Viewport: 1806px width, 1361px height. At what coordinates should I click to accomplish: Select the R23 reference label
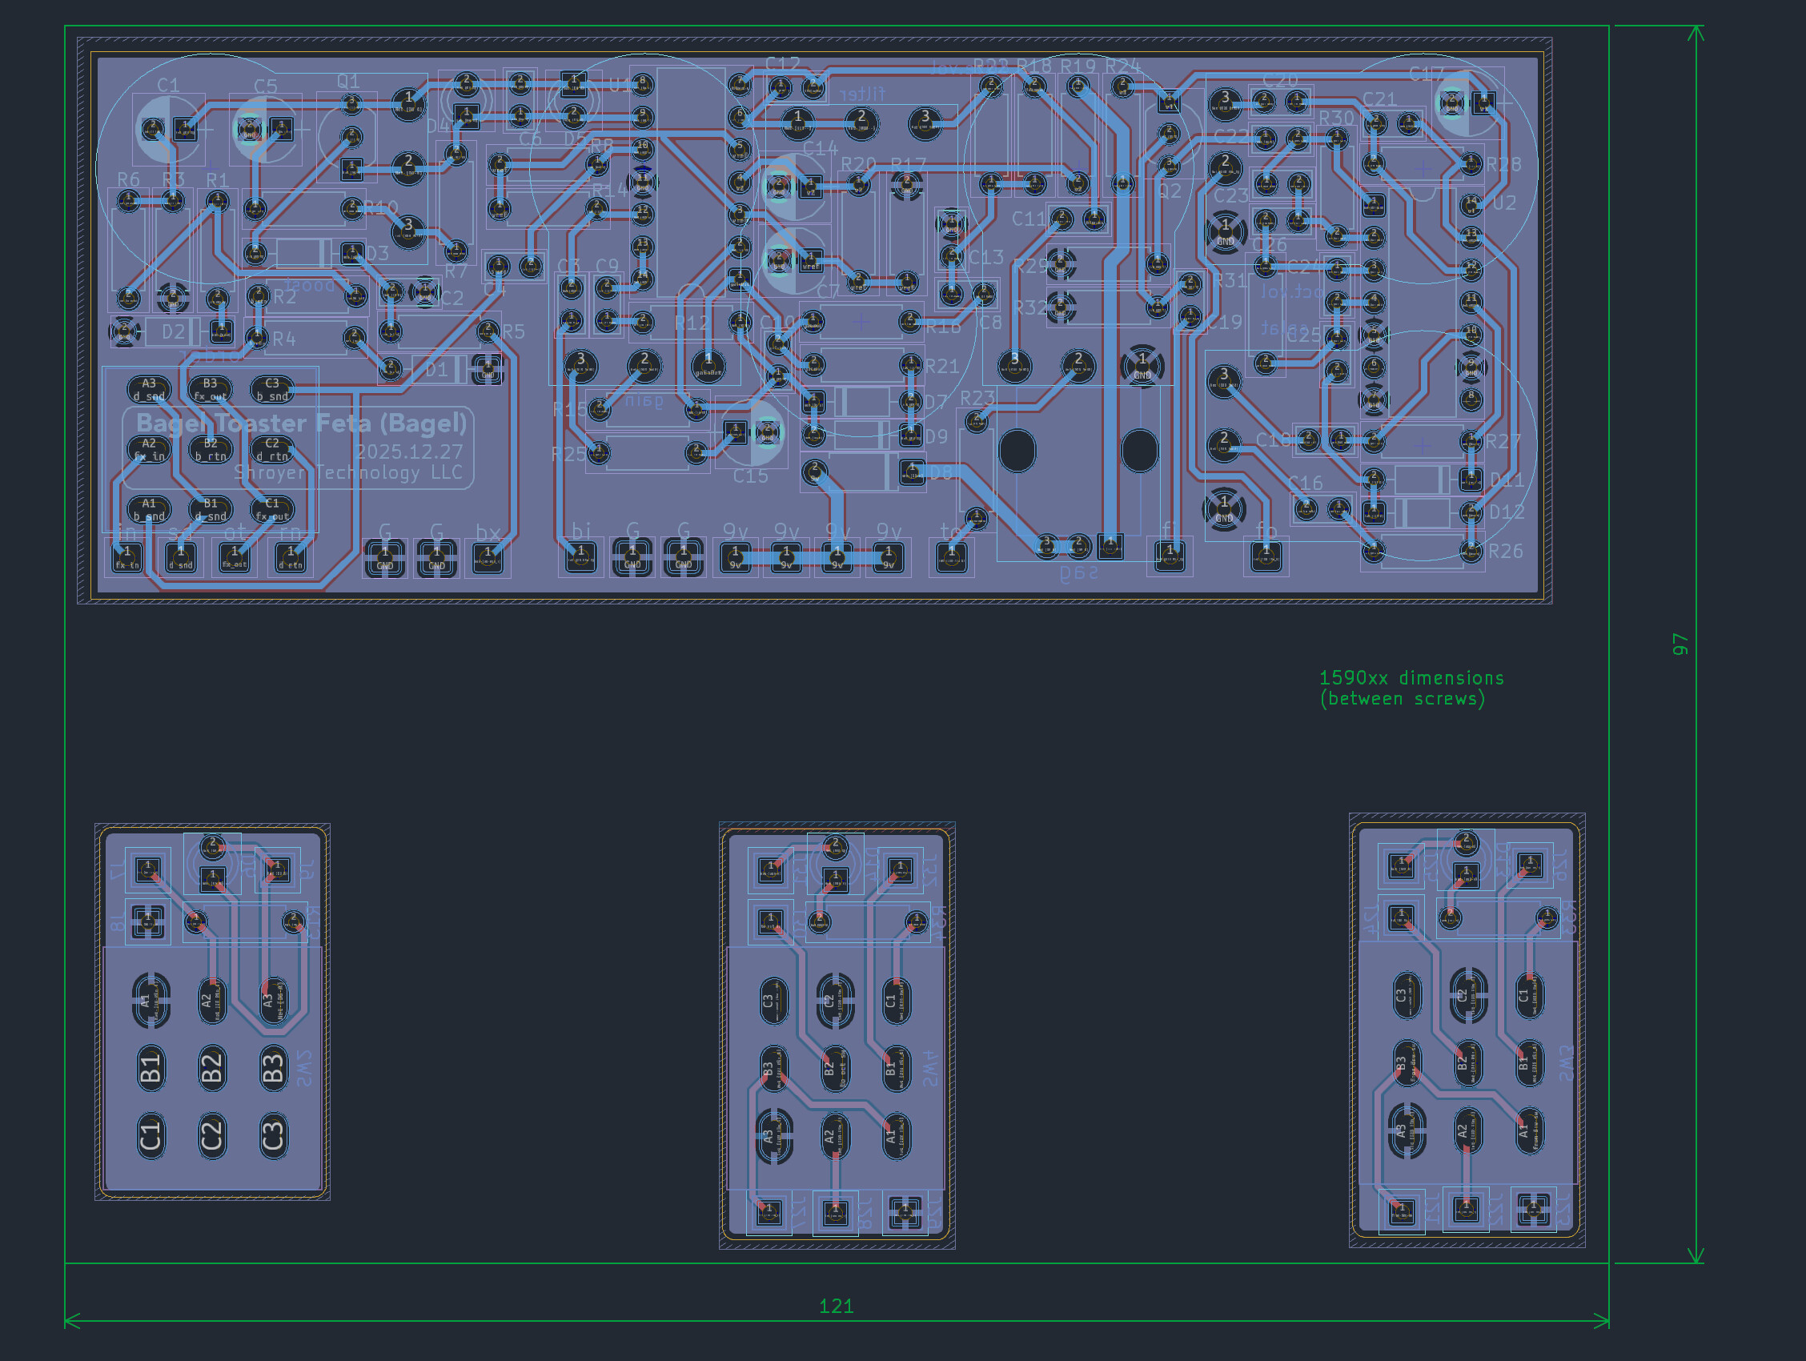point(977,398)
